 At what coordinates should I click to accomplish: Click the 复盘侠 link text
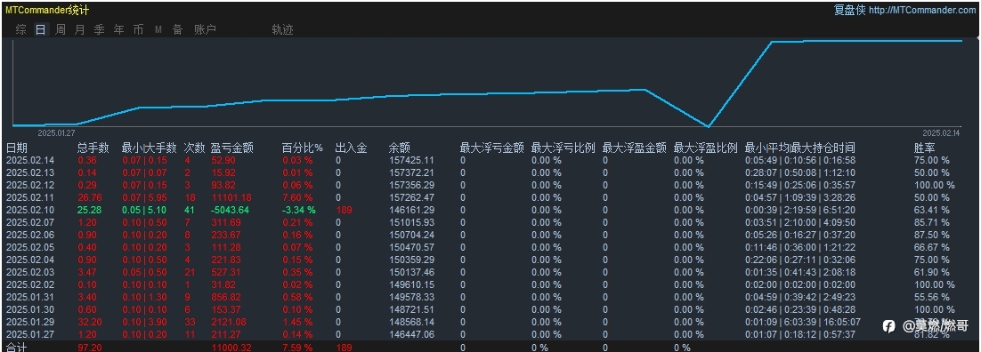coord(849,10)
